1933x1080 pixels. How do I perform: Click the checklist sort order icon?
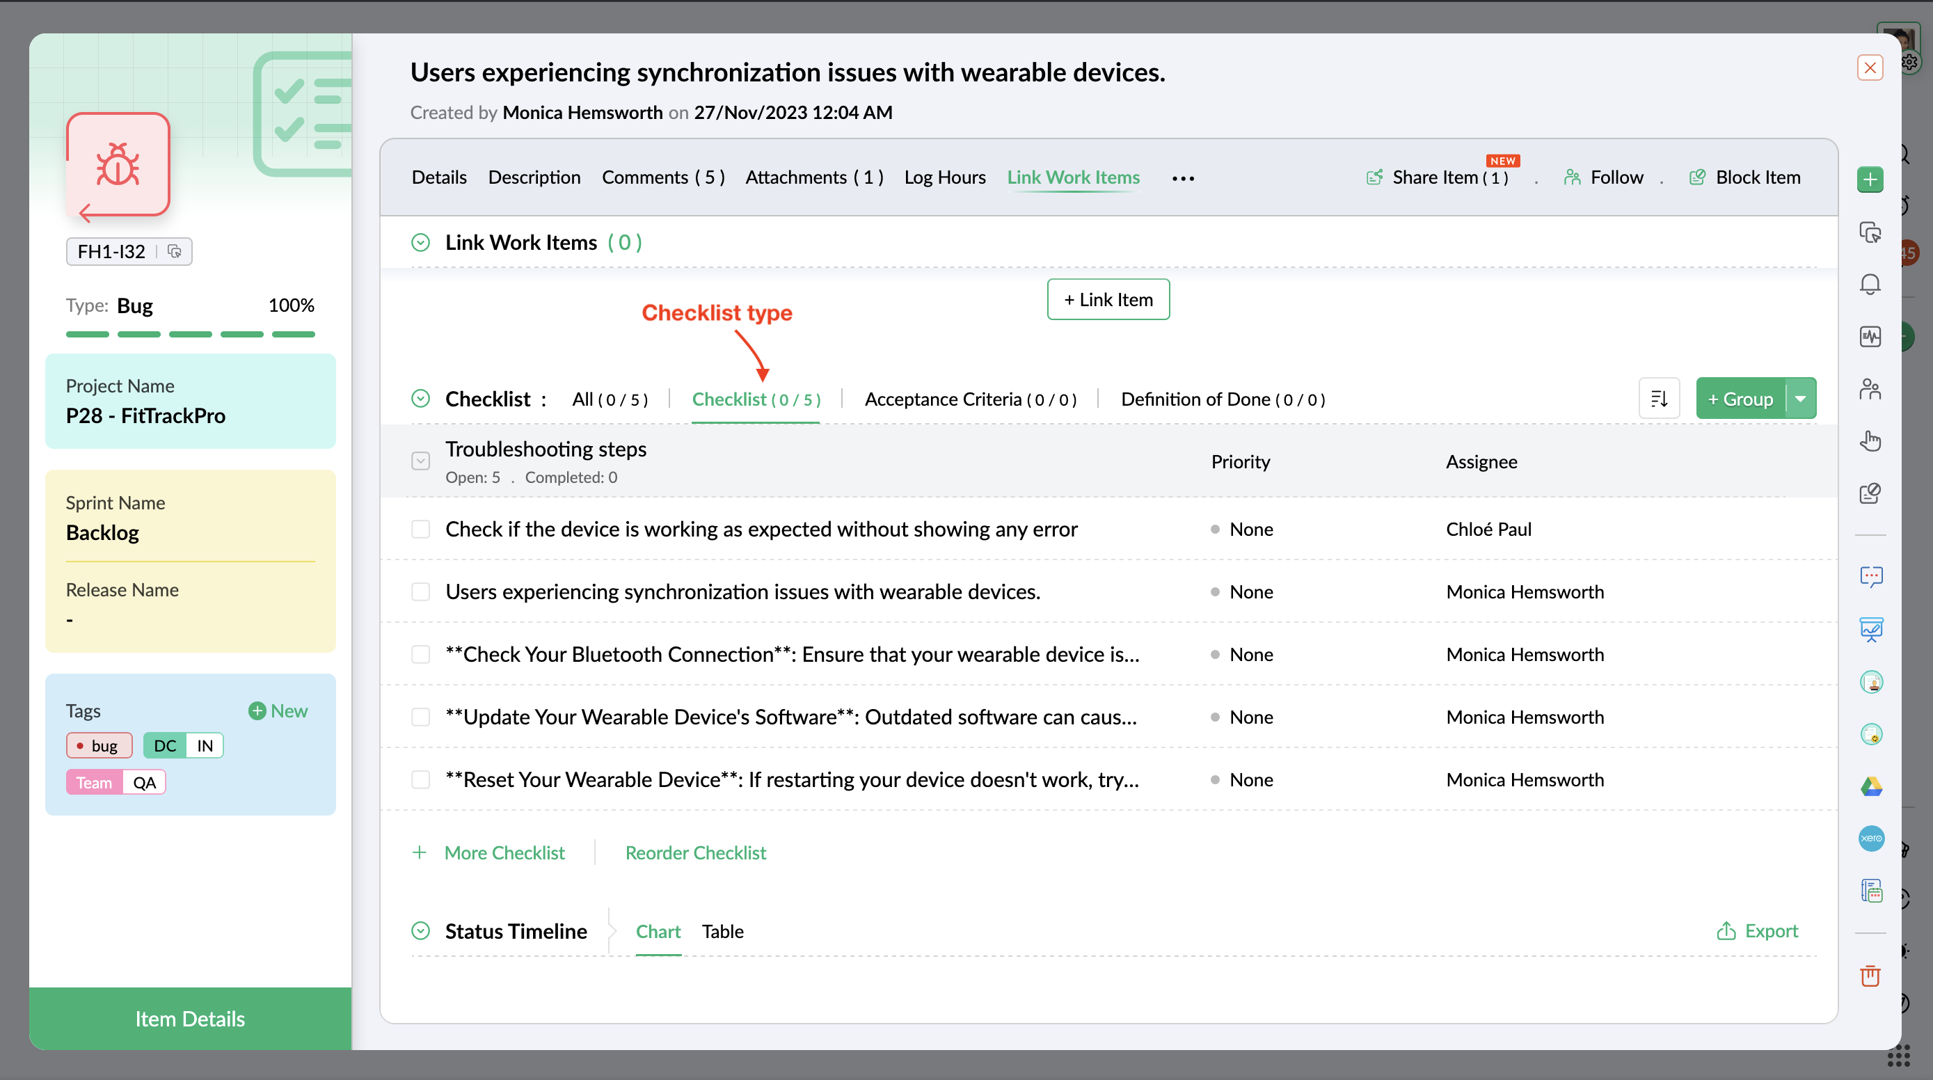[x=1658, y=399]
